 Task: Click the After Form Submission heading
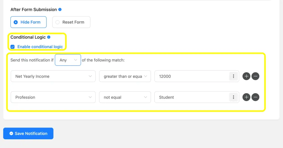coord(33,10)
